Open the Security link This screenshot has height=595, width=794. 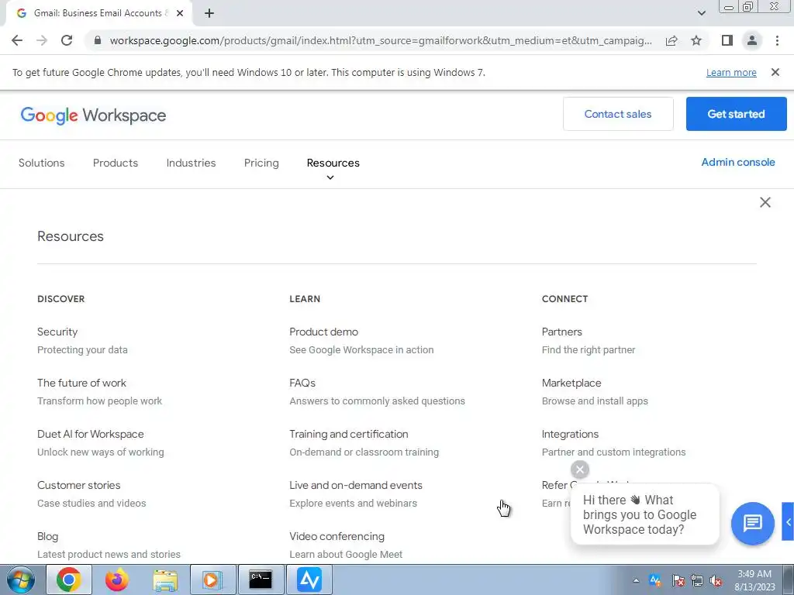click(57, 332)
